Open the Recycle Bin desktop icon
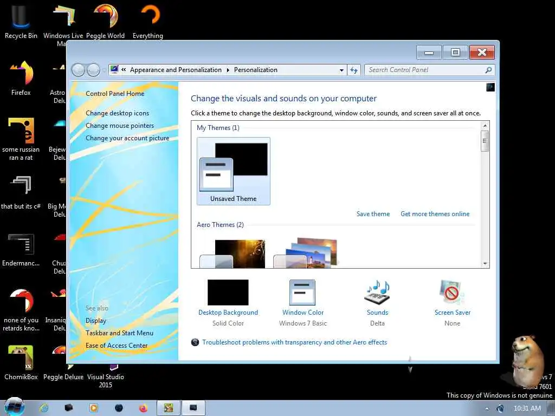The width and height of the screenshot is (555, 416). (21, 21)
